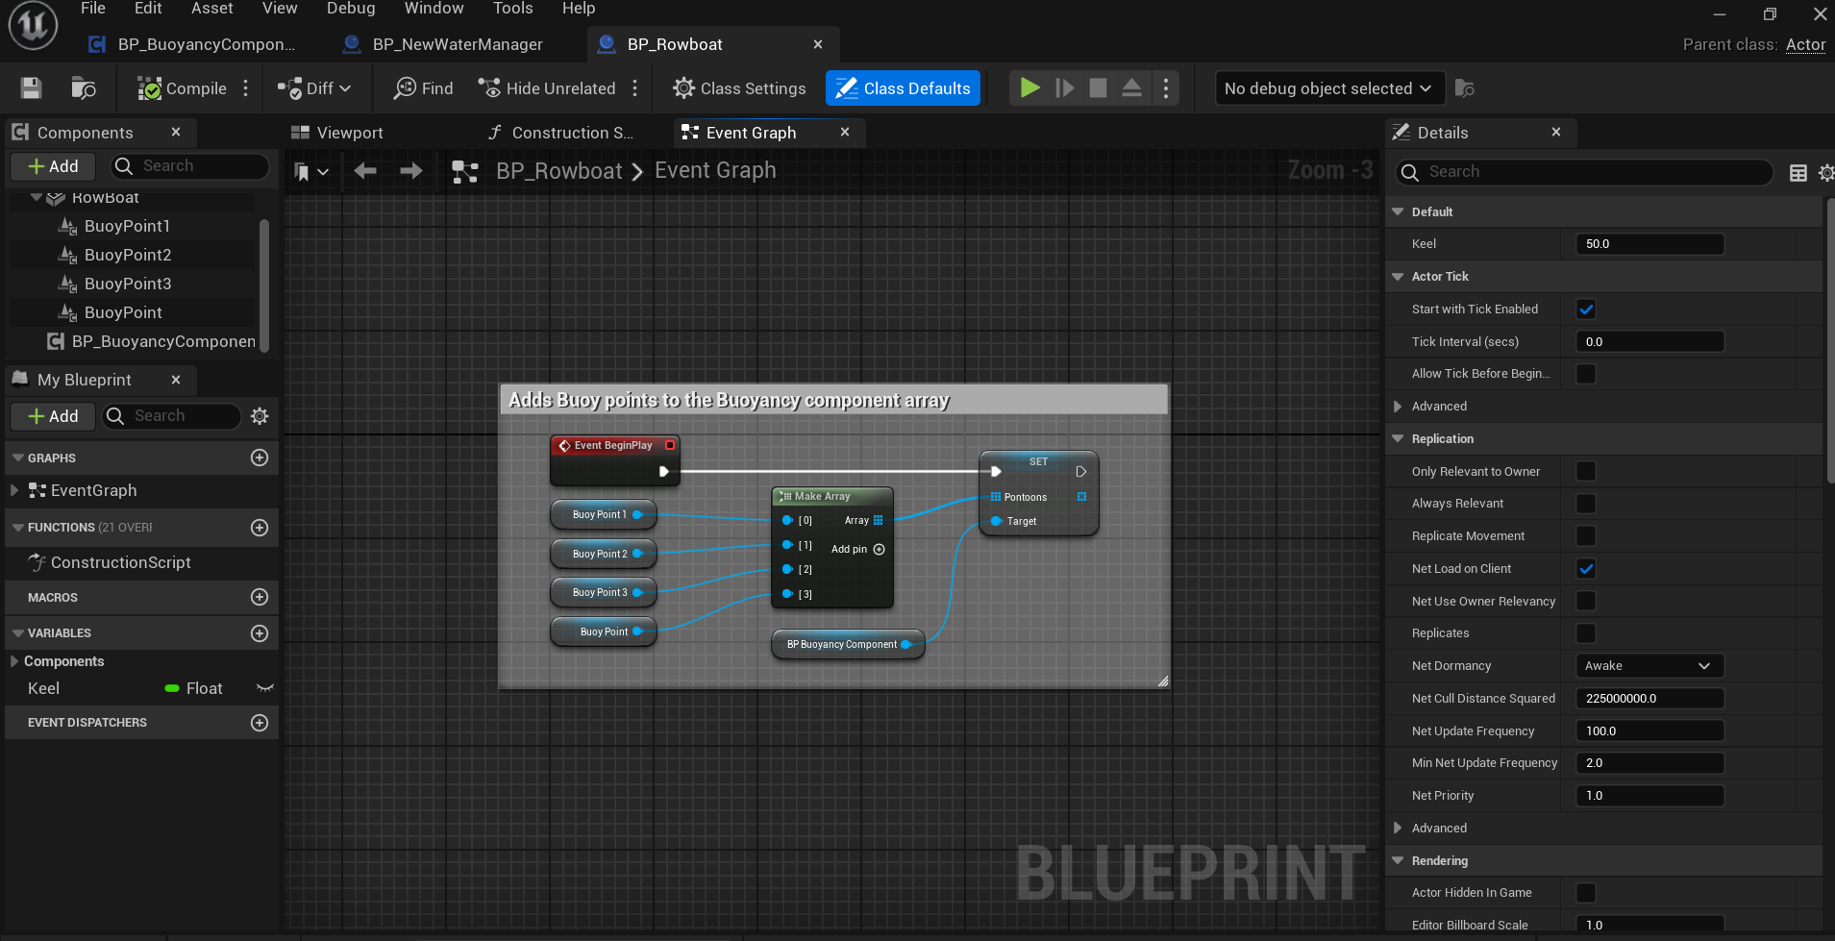
Task: Open My Blueprint settings gear
Action: click(260, 416)
